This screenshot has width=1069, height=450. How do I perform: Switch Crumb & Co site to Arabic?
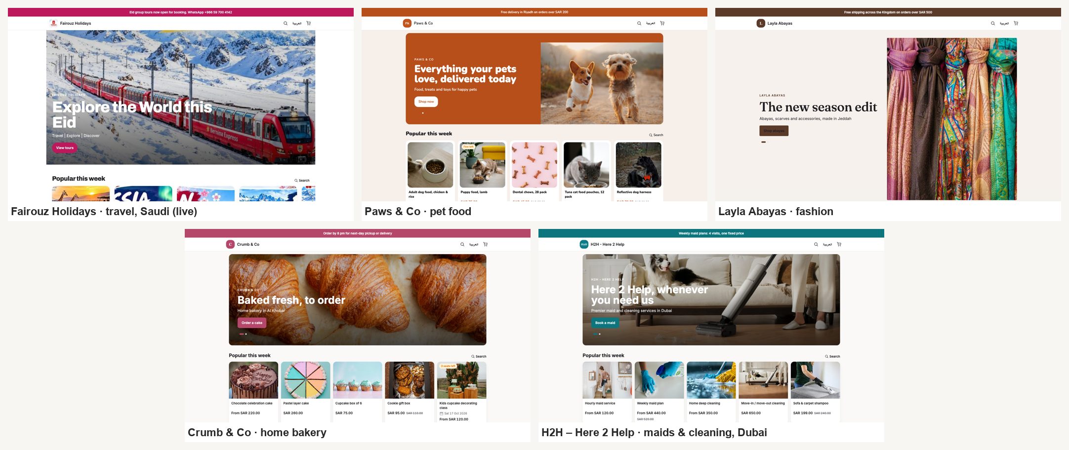point(474,244)
